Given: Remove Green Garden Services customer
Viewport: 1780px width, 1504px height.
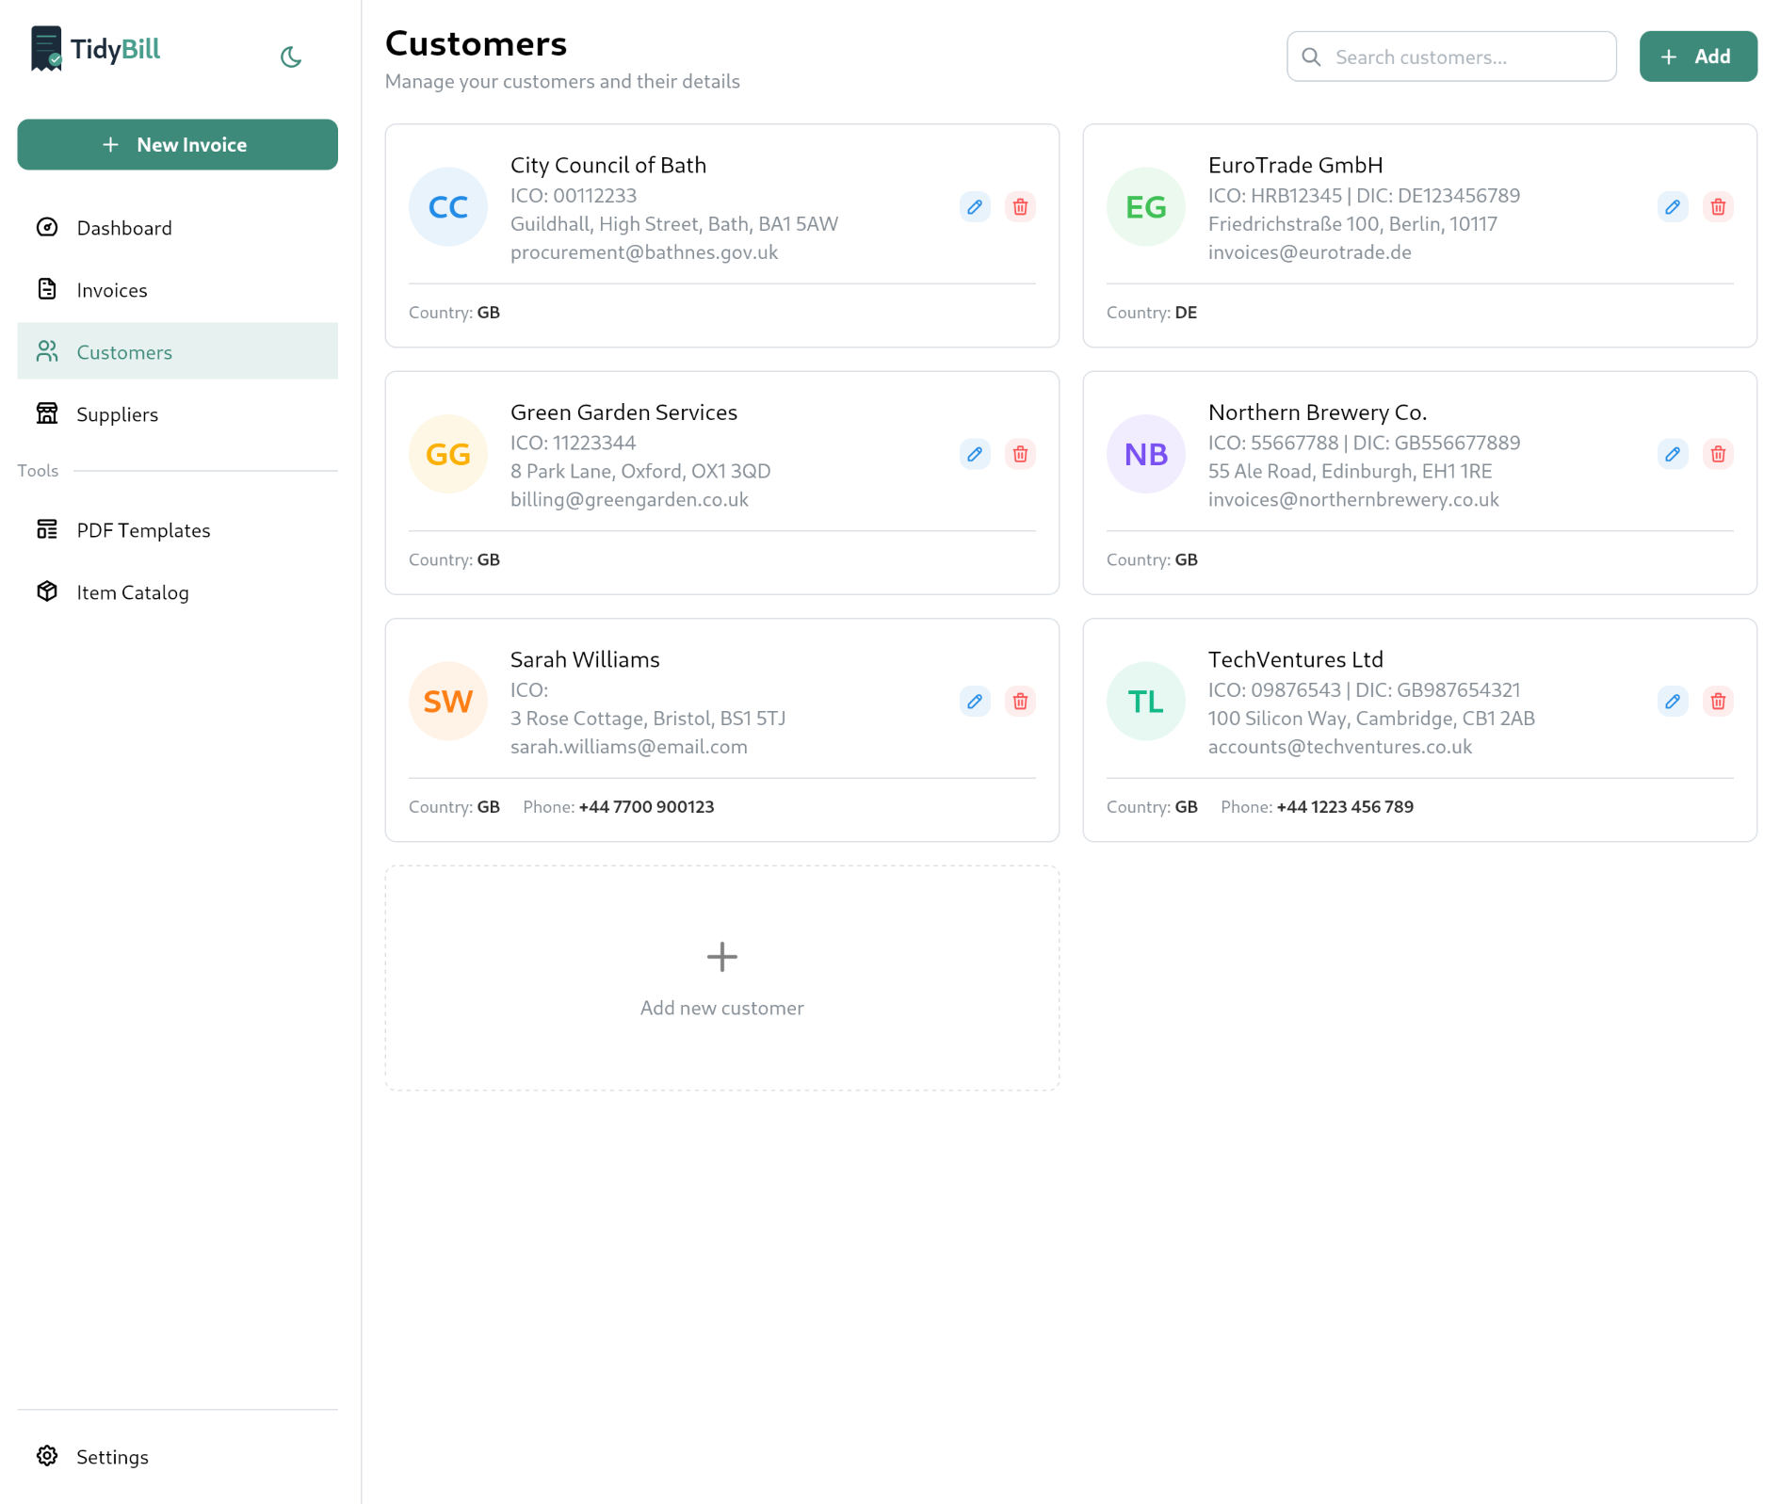Looking at the screenshot, I should [1020, 454].
